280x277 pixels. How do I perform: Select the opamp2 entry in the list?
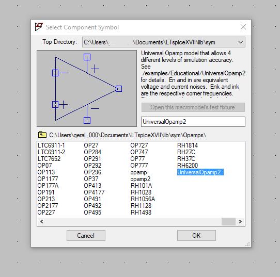[x=141, y=179]
